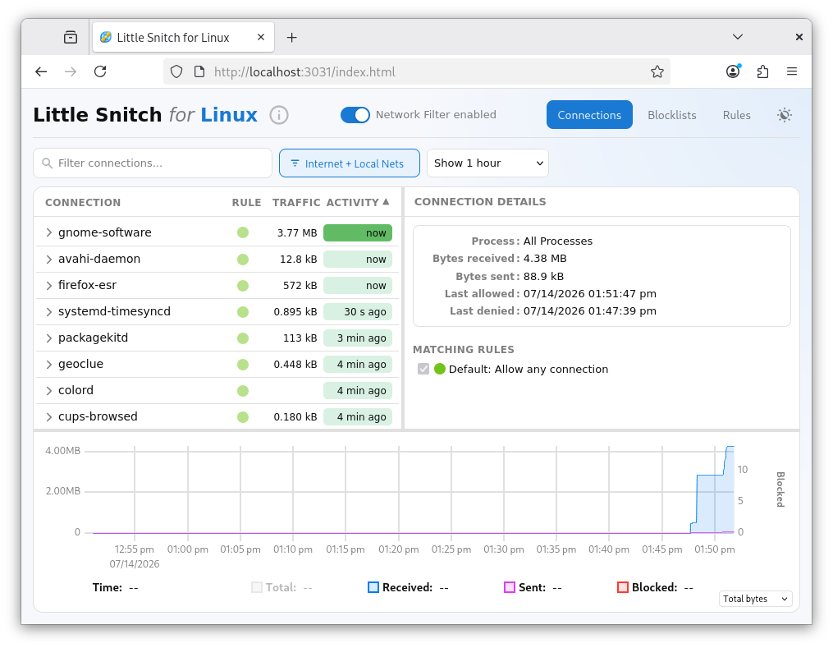Expand the firefox-esr connection row
Viewport: 833px width, 648px height.
pyautogui.click(x=49, y=286)
